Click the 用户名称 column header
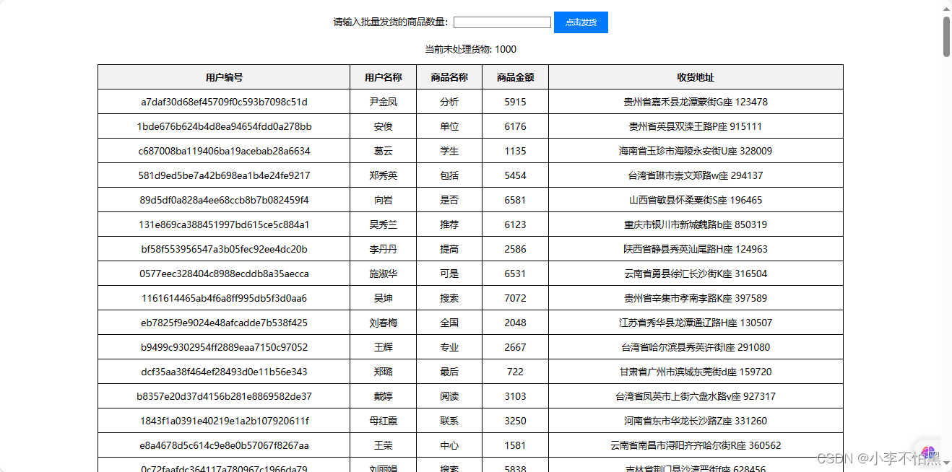 384,77
